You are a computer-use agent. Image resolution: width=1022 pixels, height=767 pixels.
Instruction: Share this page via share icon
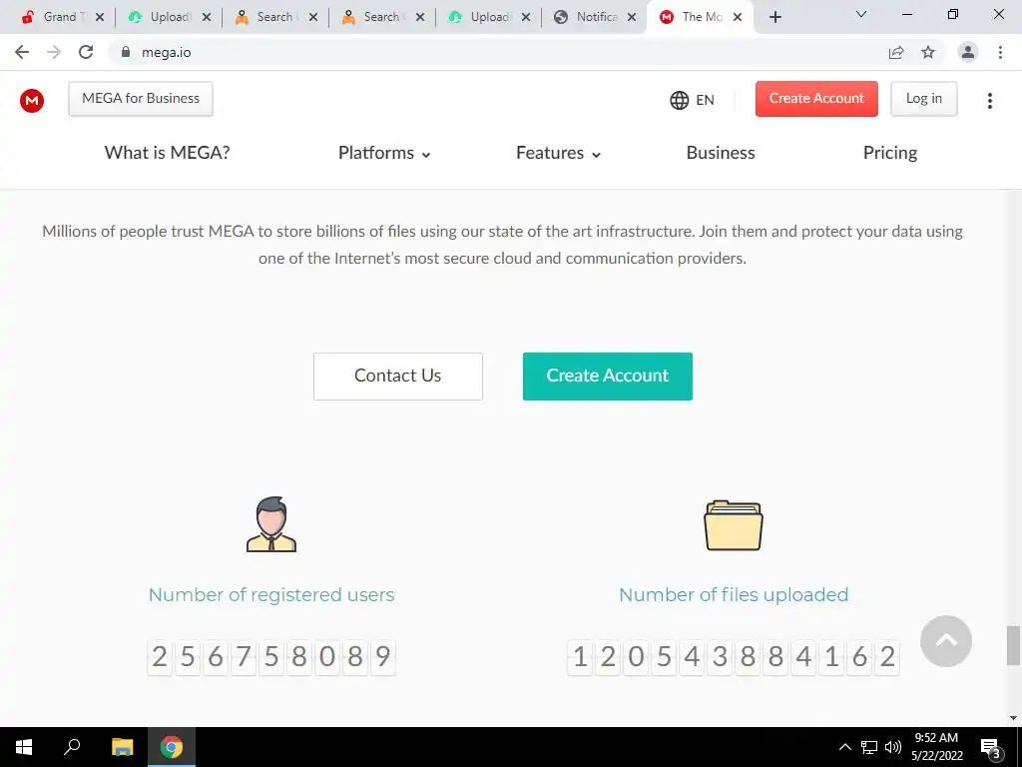coord(896,52)
